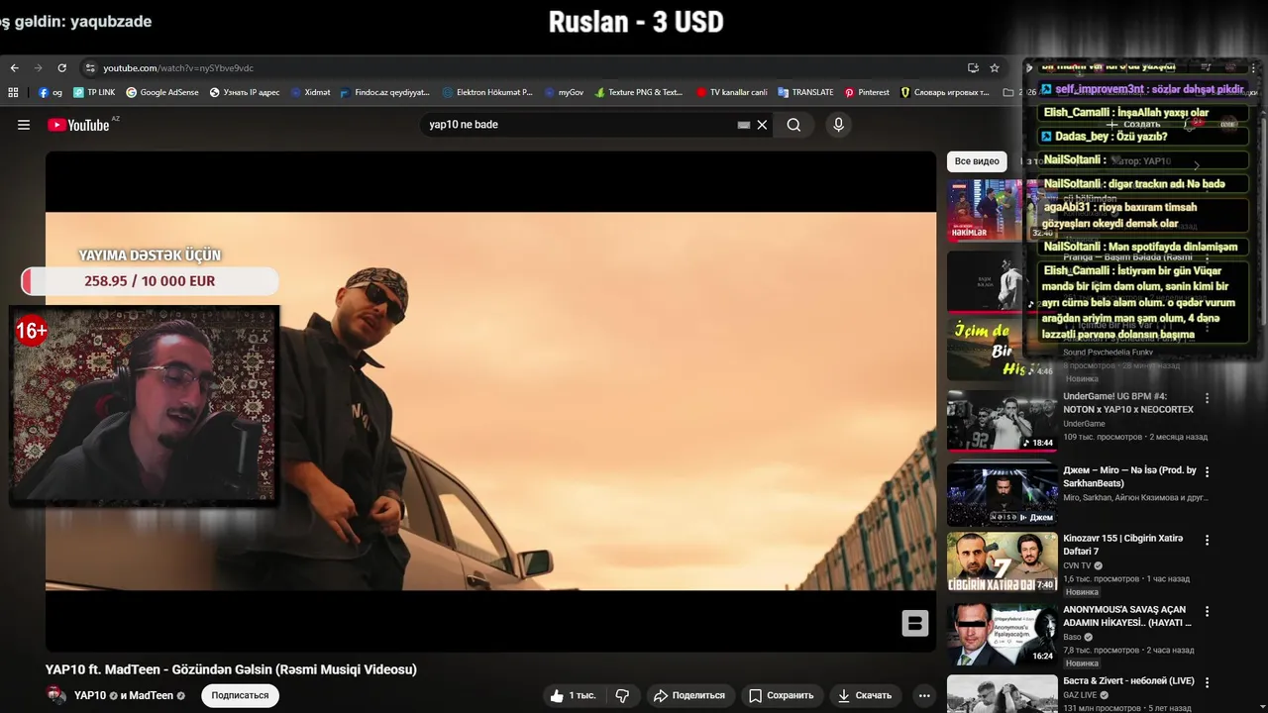Open options for ANONYMOUS video
Viewport: 1268px width, 713px height.
click(1207, 611)
